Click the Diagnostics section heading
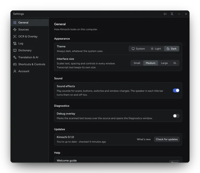 point(62,106)
